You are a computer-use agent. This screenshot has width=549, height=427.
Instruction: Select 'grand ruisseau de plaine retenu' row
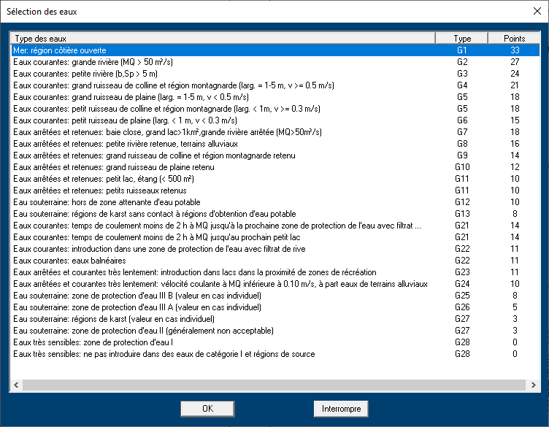coord(275,167)
